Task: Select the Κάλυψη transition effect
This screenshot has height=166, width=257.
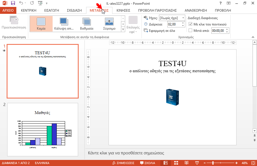Action: (x=64, y=24)
